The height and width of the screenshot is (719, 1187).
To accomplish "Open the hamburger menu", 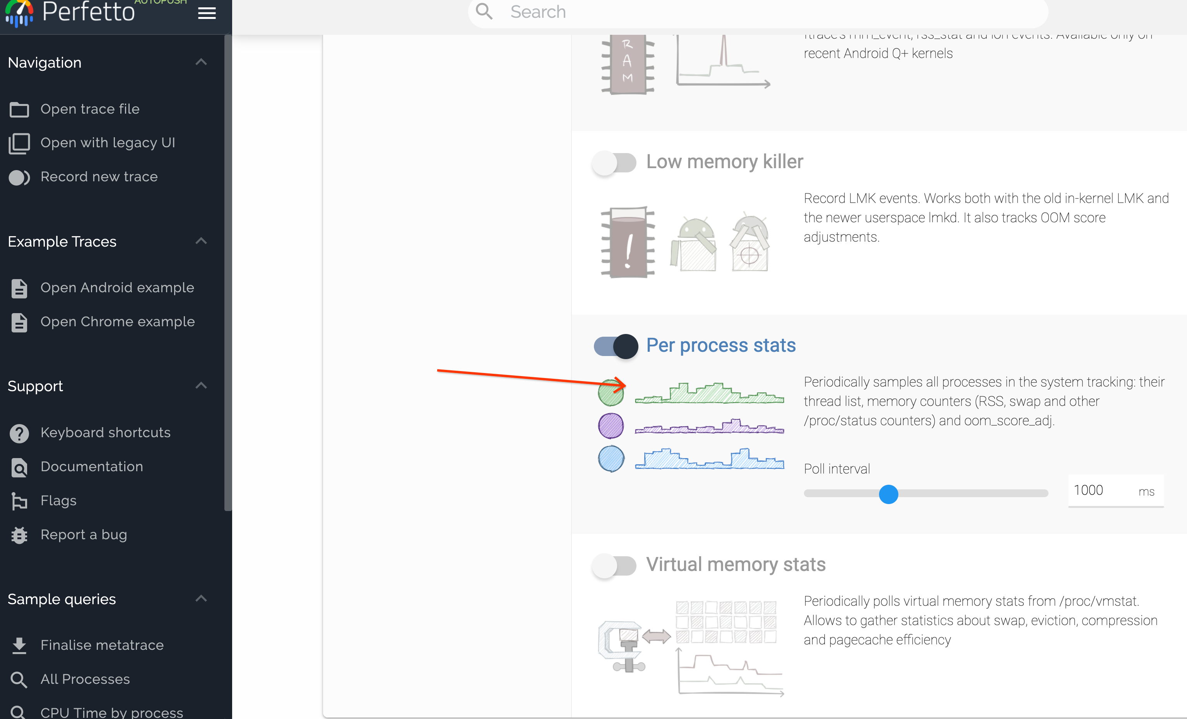I will pos(207,13).
